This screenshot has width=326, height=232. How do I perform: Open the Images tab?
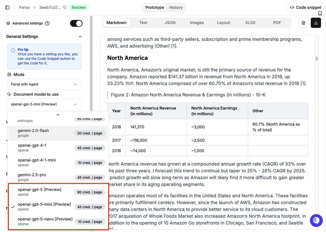click(x=197, y=23)
